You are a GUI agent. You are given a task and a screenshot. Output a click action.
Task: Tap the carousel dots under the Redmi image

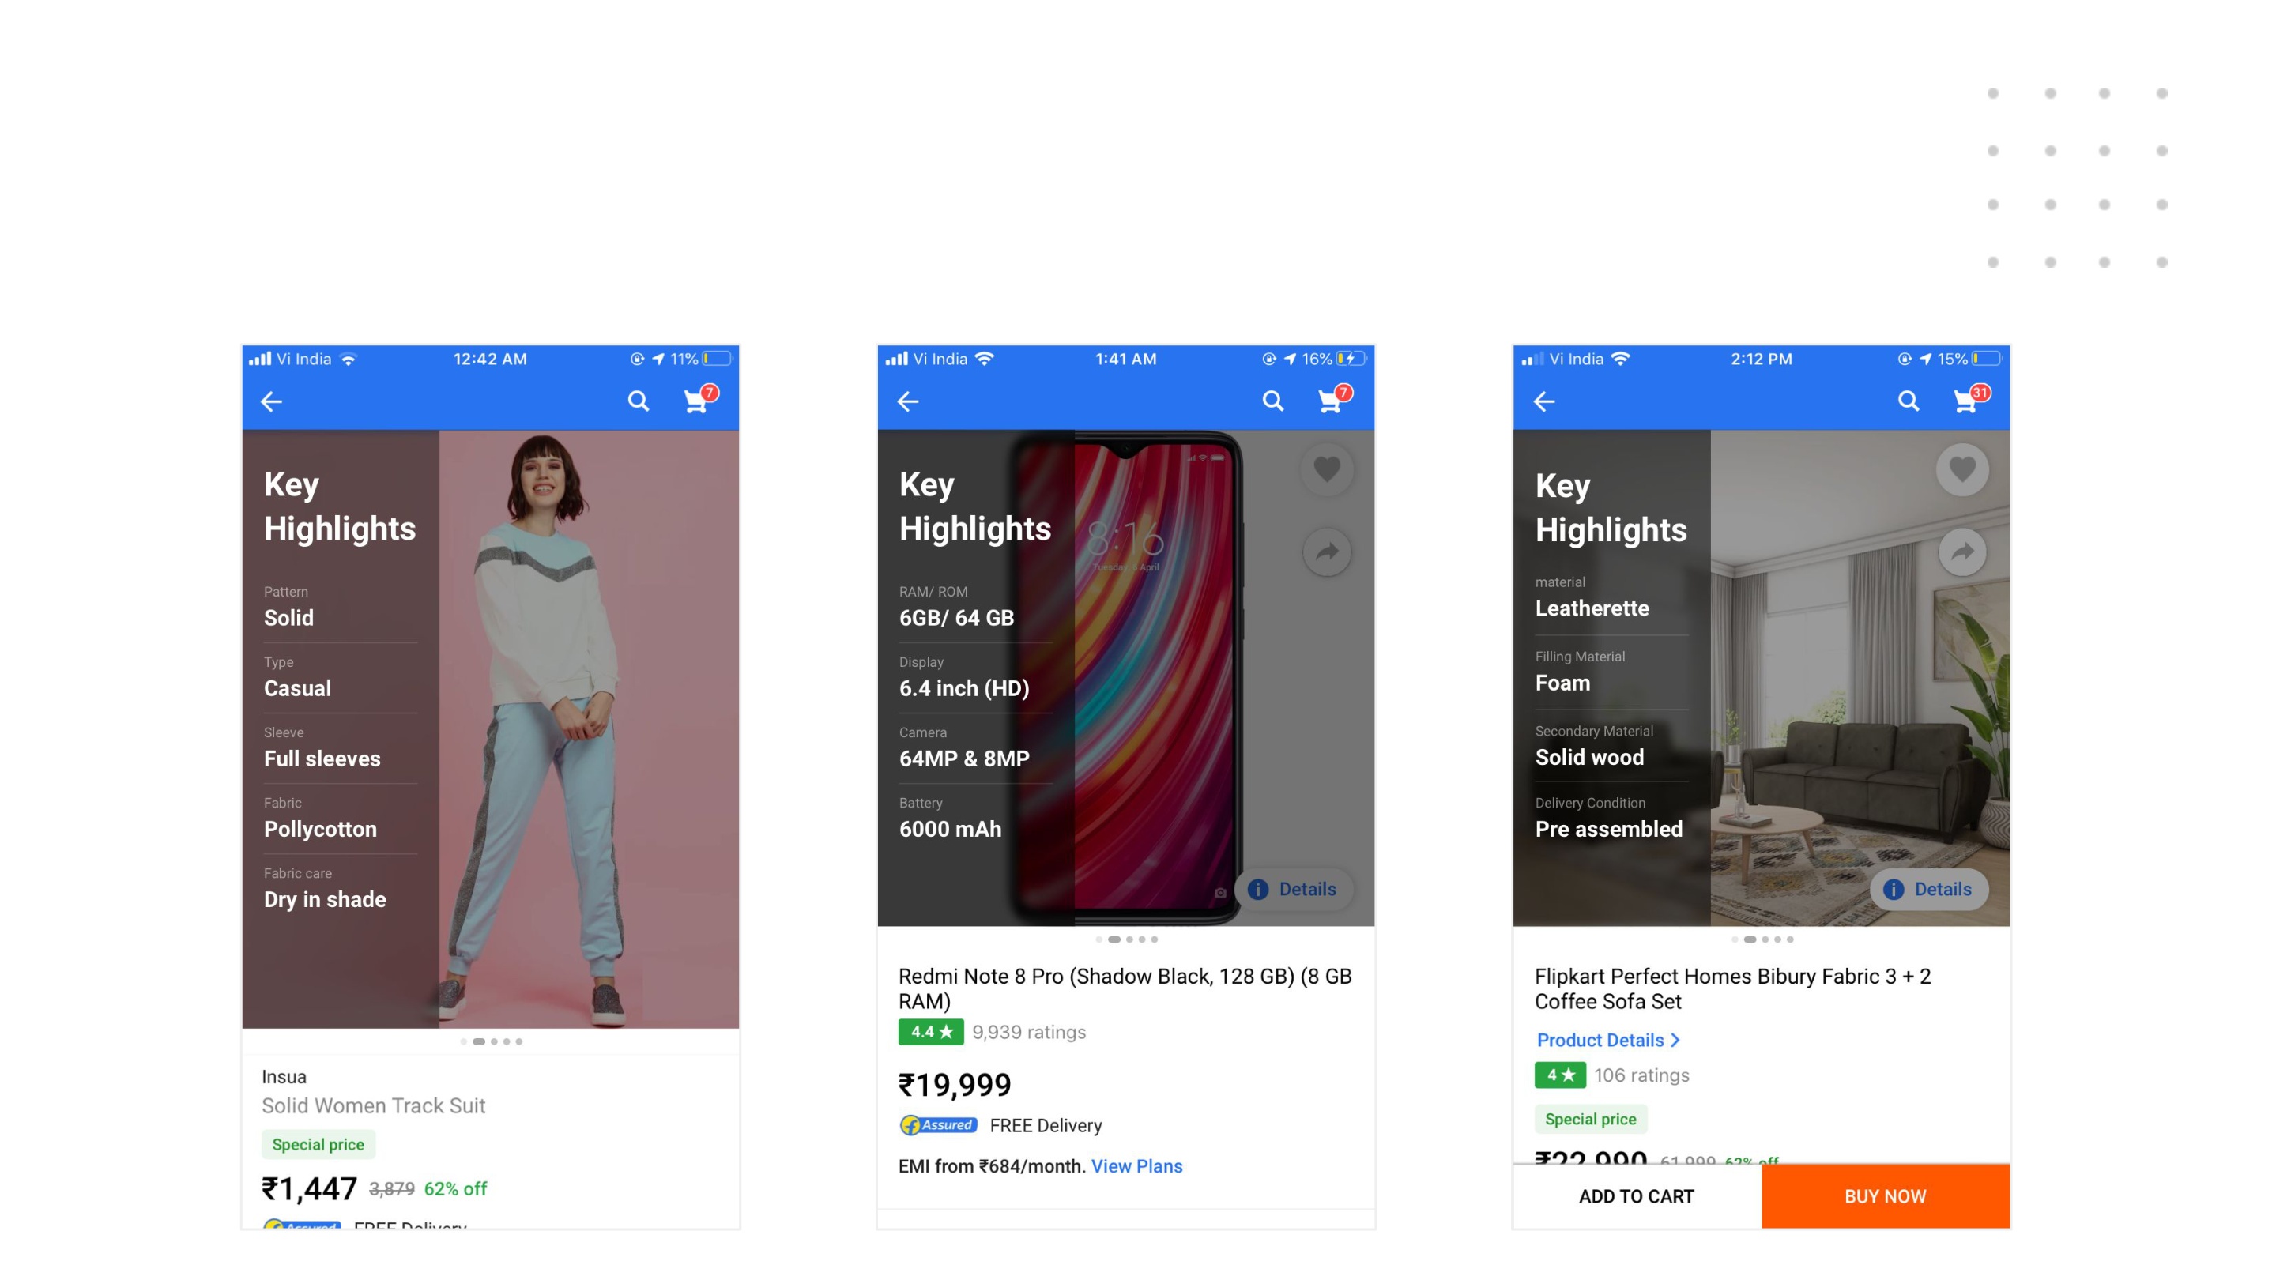pyautogui.click(x=1125, y=939)
